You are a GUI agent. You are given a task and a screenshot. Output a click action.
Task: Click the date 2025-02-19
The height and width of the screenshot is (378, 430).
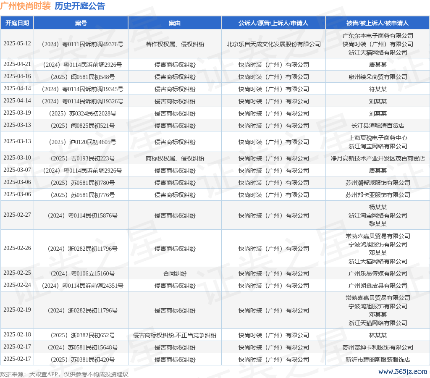(x=17, y=310)
